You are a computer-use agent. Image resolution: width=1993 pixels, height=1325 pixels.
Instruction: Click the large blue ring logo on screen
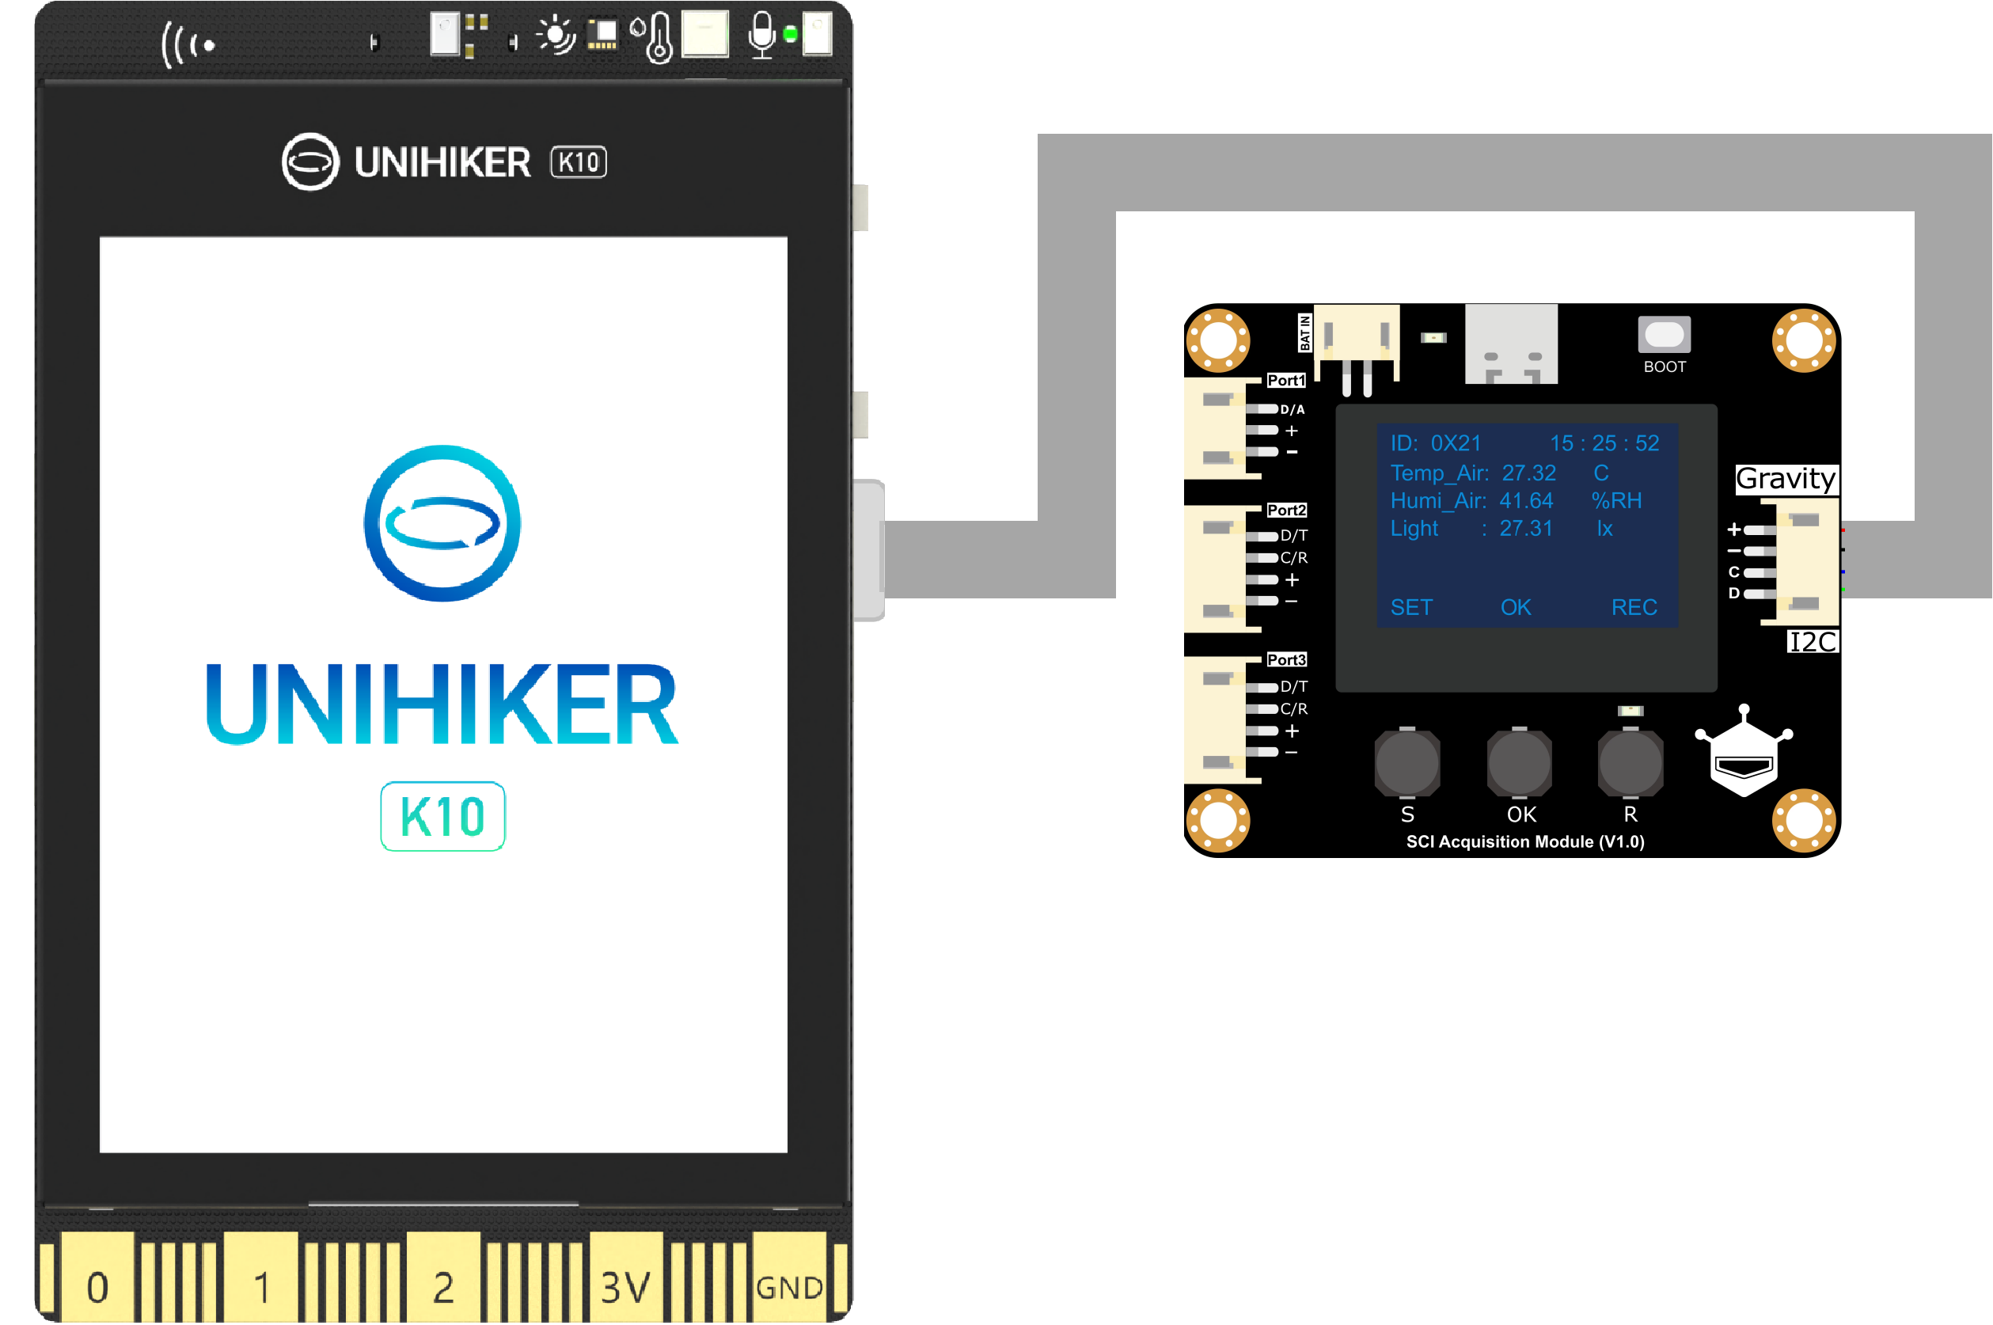point(442,523)
